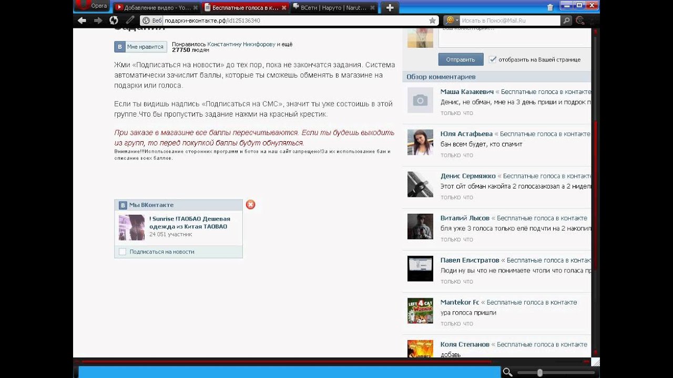
Task: Open '! Sunrise !ТАОБАО Дешевая одежда' group link
Action: pyautogui.click(x=190, y=223)
